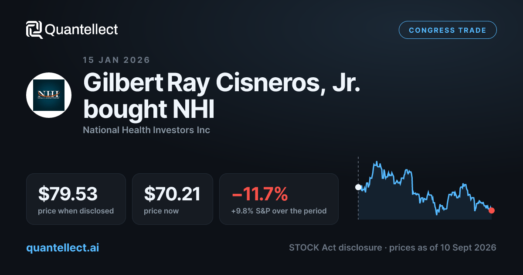Click 'price when disclosed' caption
523x275 pixels.
pos(76,211)
